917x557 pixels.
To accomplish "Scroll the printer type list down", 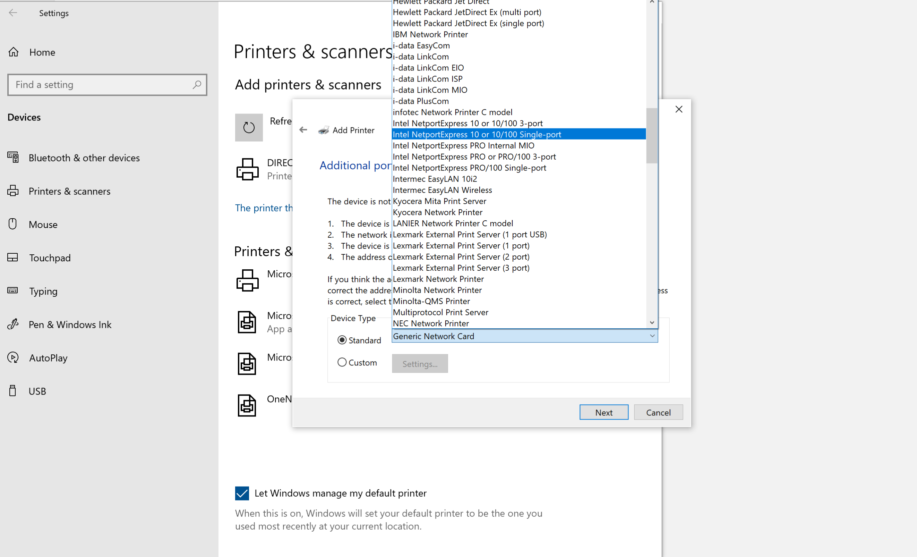I will (652, 322).
